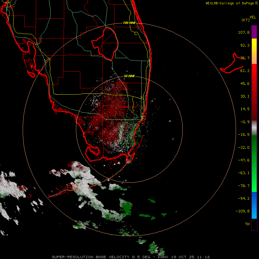Click the -94.2 velocity scale value
Screen dimensions: 259x259
244,199
